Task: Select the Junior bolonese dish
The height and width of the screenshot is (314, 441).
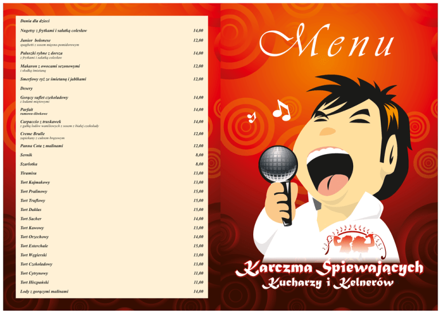Action: pyautogui.click(x=36, y=40)
